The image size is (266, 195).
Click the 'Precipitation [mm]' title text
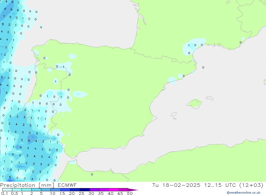coord(27,185)
